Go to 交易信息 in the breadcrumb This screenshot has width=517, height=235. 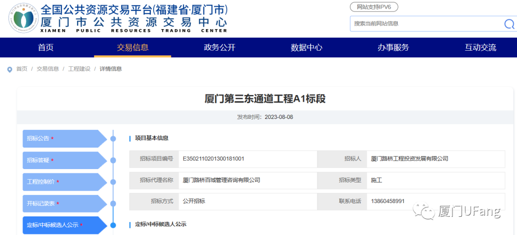(x=48, y=69)
